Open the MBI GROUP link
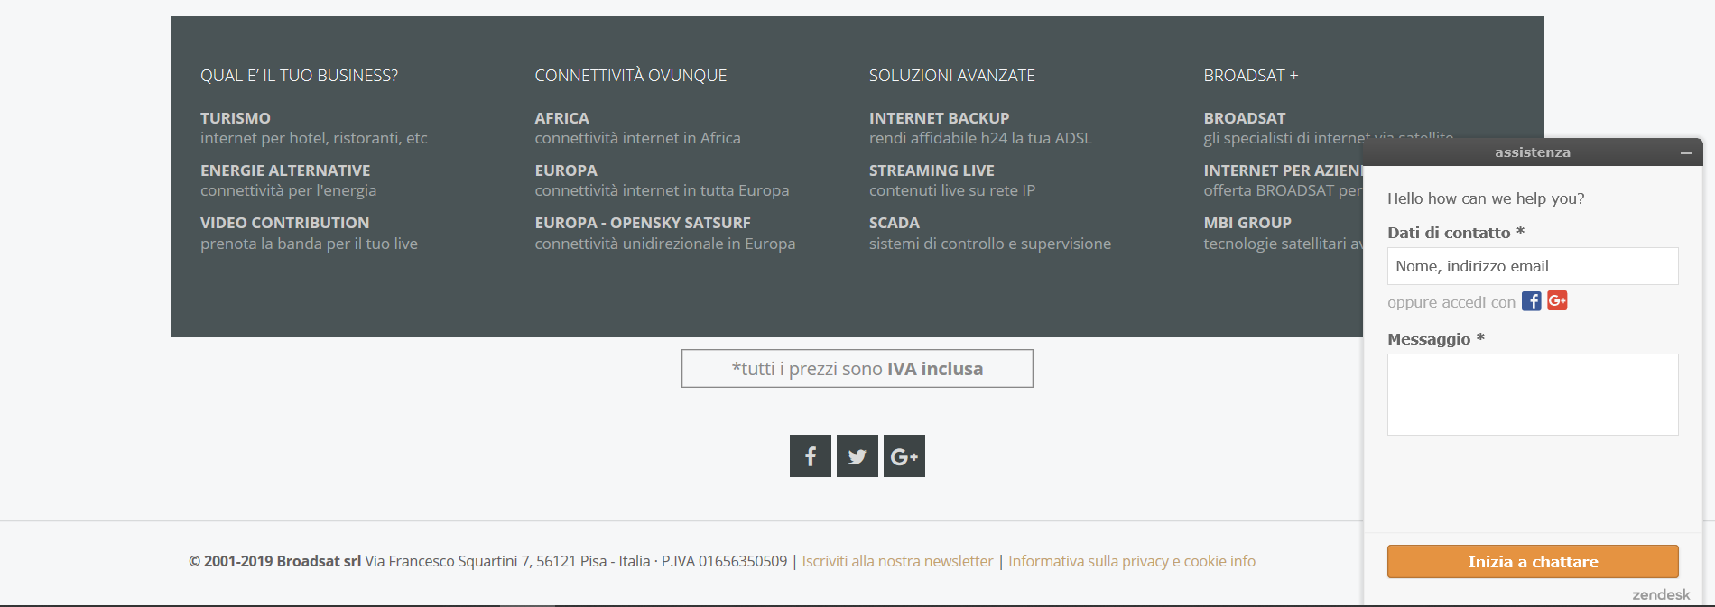This screenshot has width=1715, height=607. [x=1247, y=223]
